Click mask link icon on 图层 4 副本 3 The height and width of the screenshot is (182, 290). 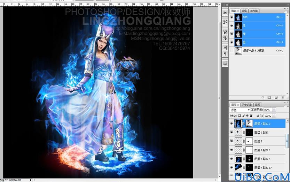[x=244, y=124]
